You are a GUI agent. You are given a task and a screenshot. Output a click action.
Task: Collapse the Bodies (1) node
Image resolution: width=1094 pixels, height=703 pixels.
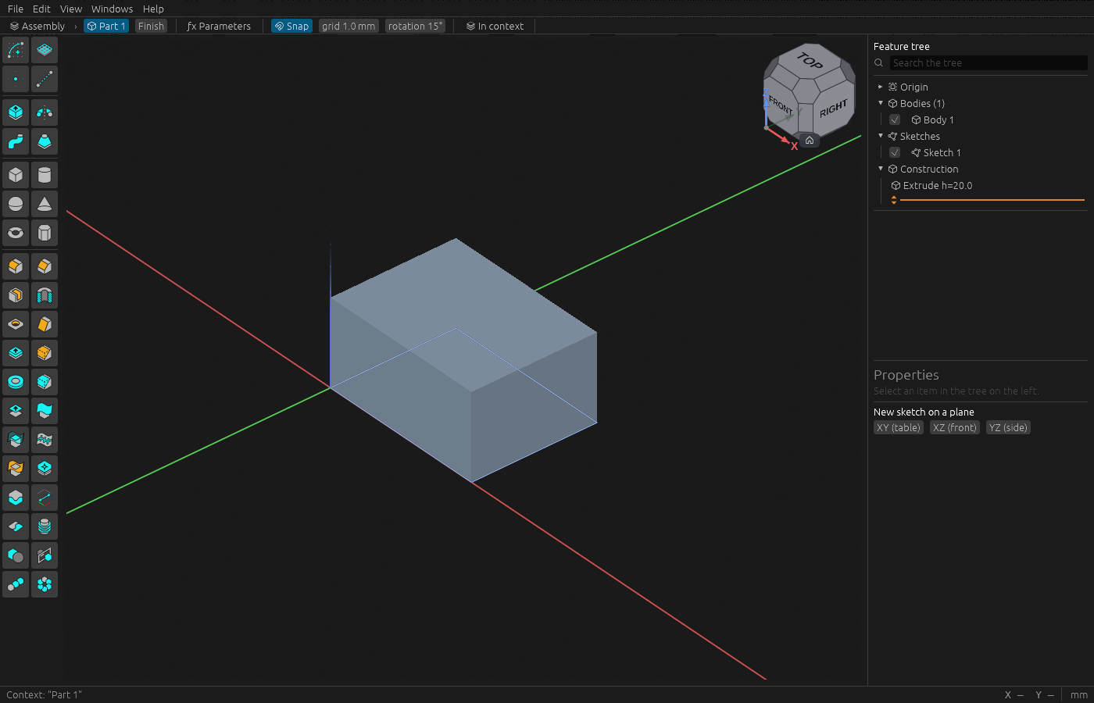[881, 103]
